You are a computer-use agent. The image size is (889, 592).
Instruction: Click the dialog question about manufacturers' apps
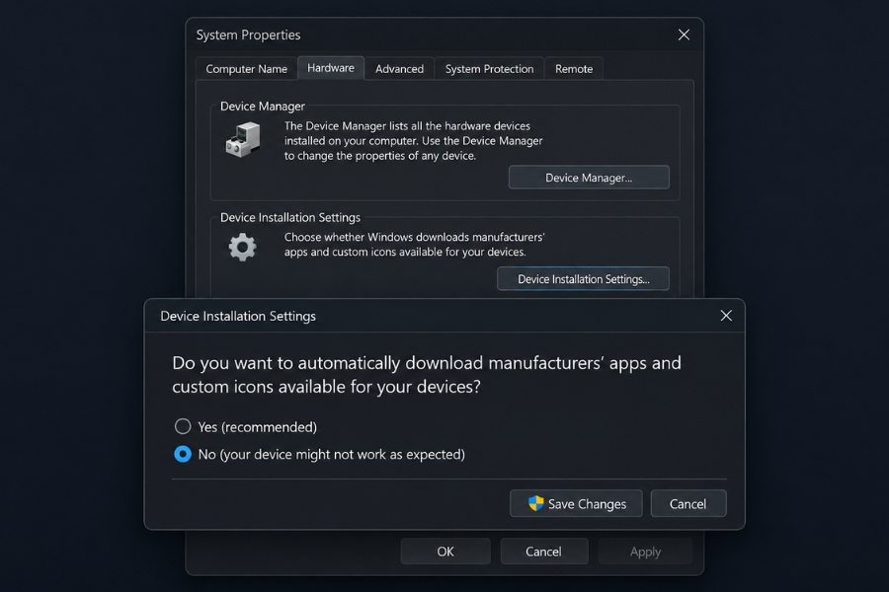(427, 375)
